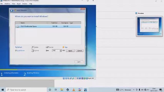Open File Explorer from the taskbar
This screenshot has width=164, height=92.
(x=62, y=90)
